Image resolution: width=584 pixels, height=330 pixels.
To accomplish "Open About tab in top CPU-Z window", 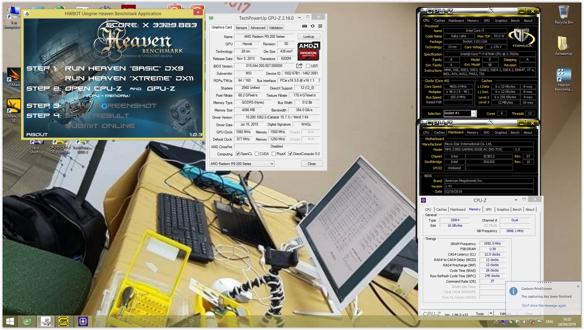I will point(528,20).
